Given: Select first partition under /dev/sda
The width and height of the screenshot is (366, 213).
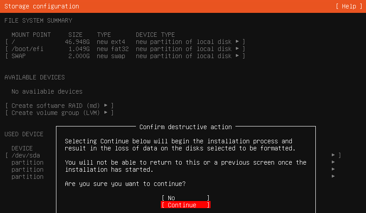Looking at the screenshot, I should 28,162.
